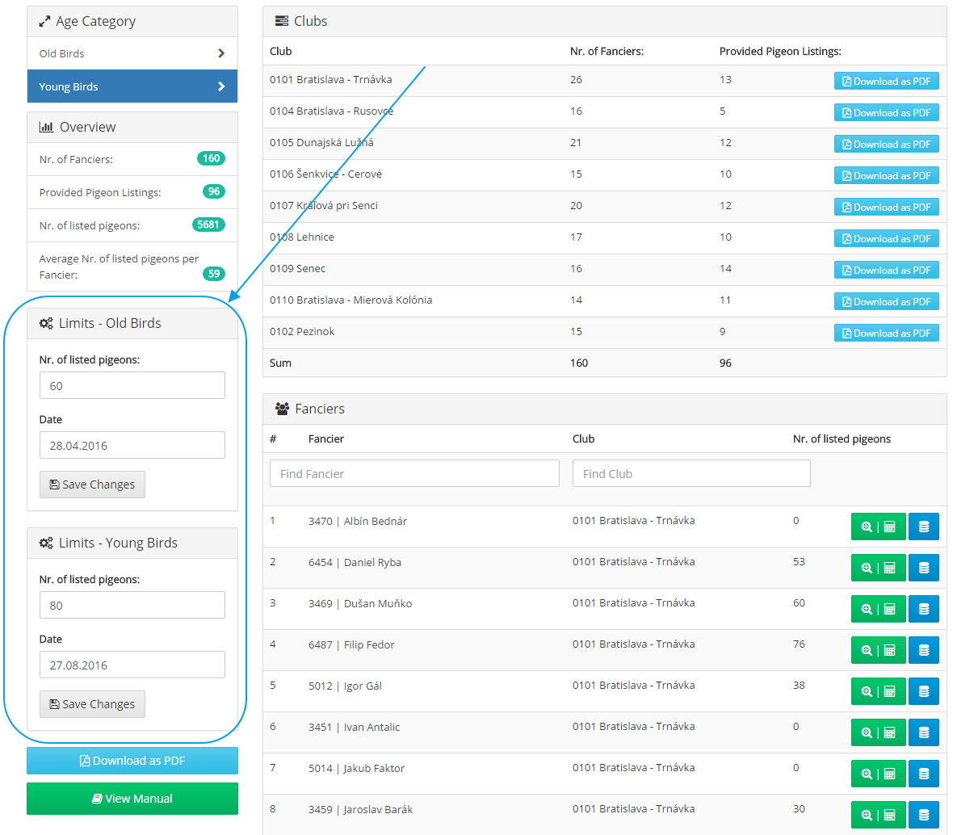This screenshot has width=978, height=835.
Task: Focus the Find Fancier search field
Action: click(414, 473)
